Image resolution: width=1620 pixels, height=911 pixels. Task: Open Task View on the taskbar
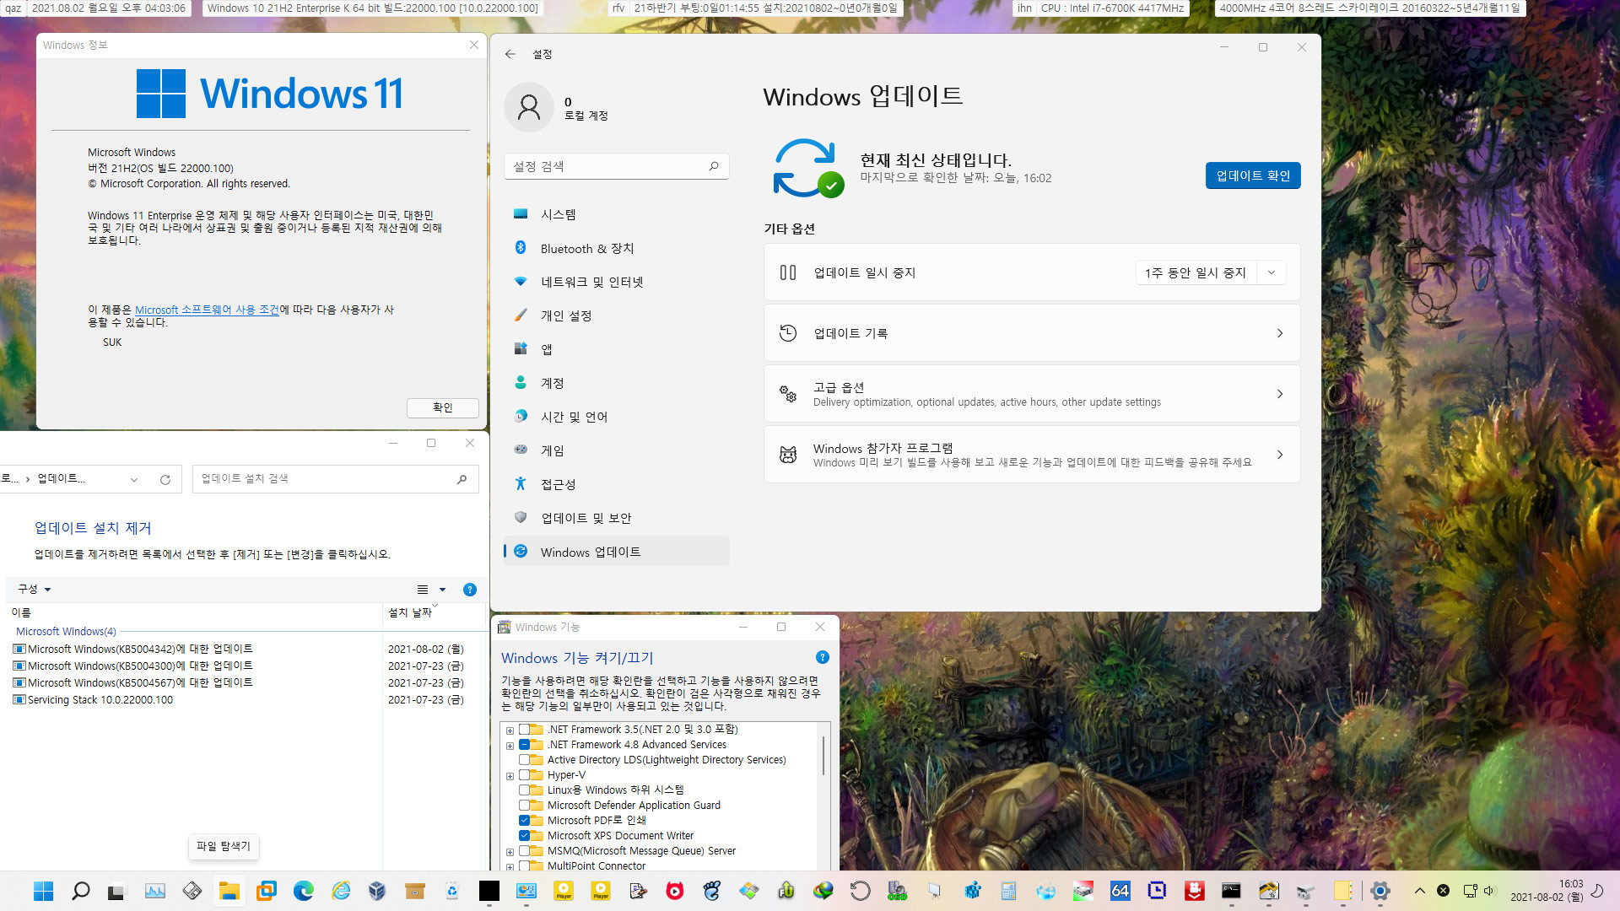[116, 891]
